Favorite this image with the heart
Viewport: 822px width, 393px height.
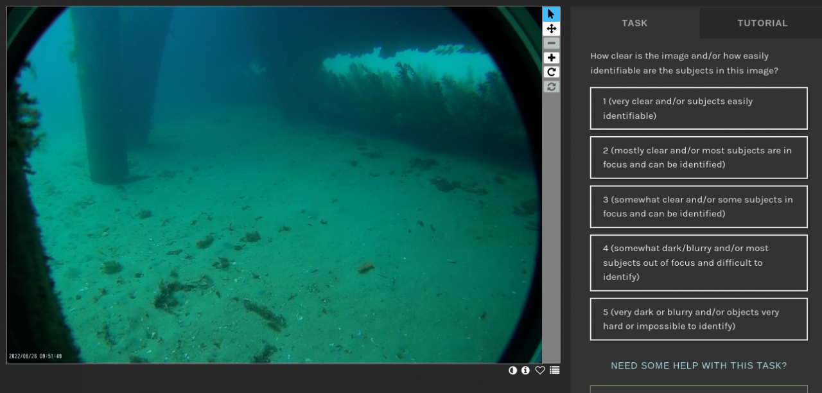click(x=540, y=371)
